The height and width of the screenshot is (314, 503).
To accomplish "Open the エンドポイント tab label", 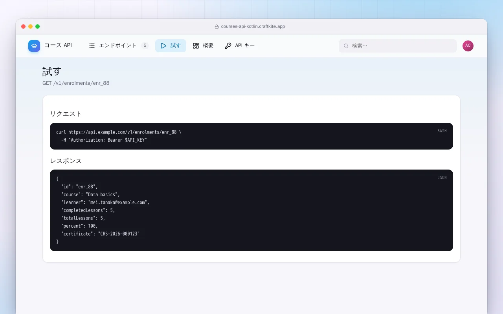I will click(x=118, y=46).
